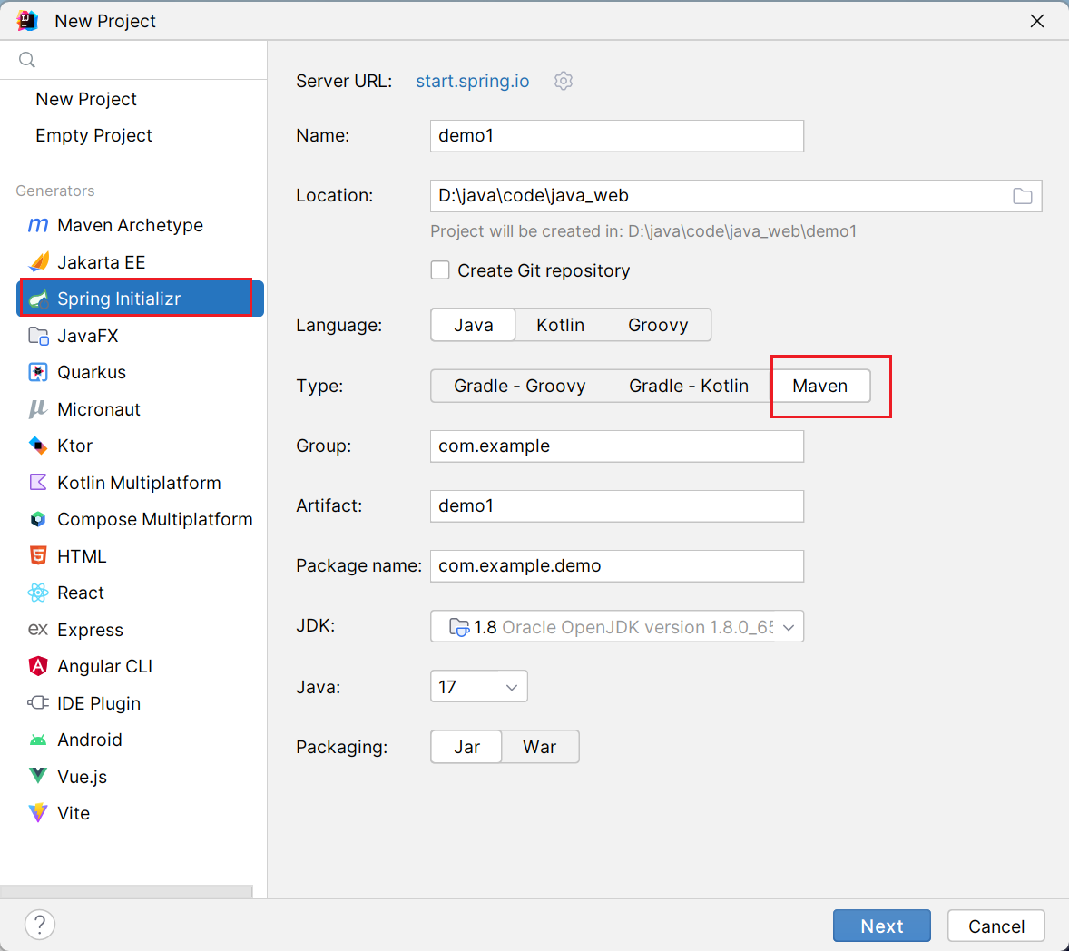Image resolution: width=1069 pixels, height=951 pixels.
Task: Browse location with folder icon
Action: (x=1022, y=196)
